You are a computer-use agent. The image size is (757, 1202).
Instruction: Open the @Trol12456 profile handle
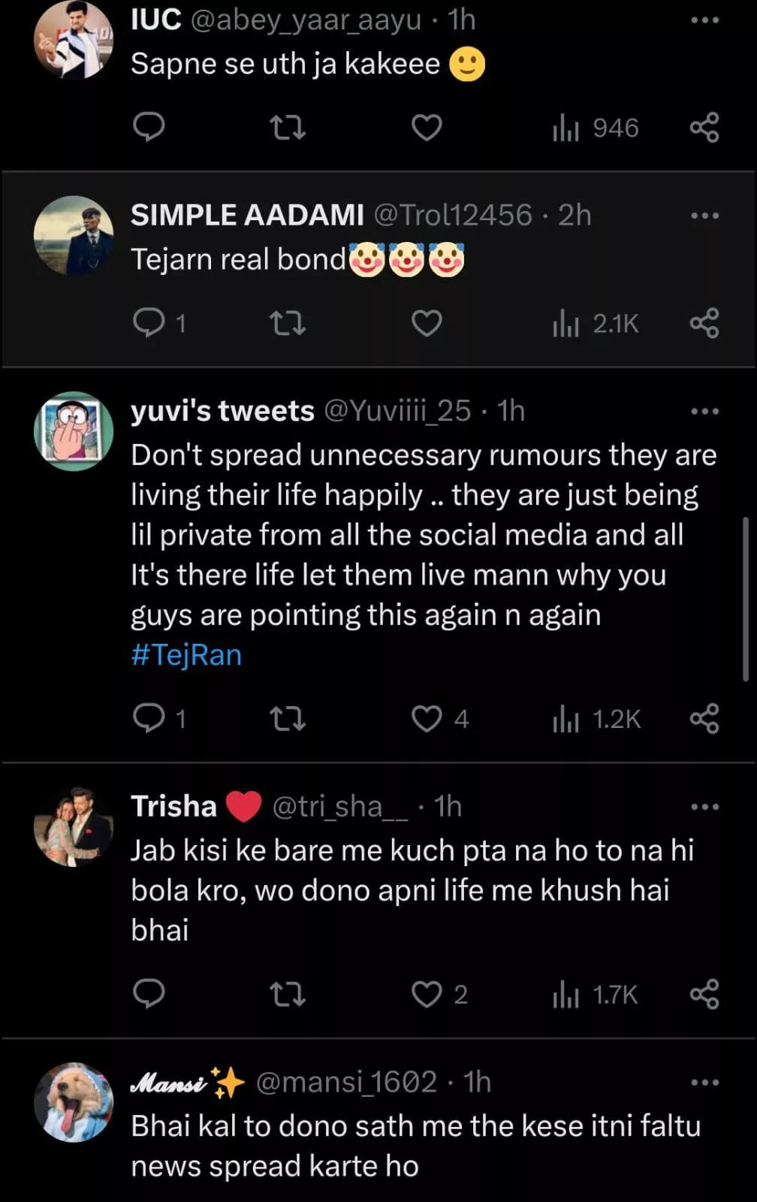click(453, 216)
